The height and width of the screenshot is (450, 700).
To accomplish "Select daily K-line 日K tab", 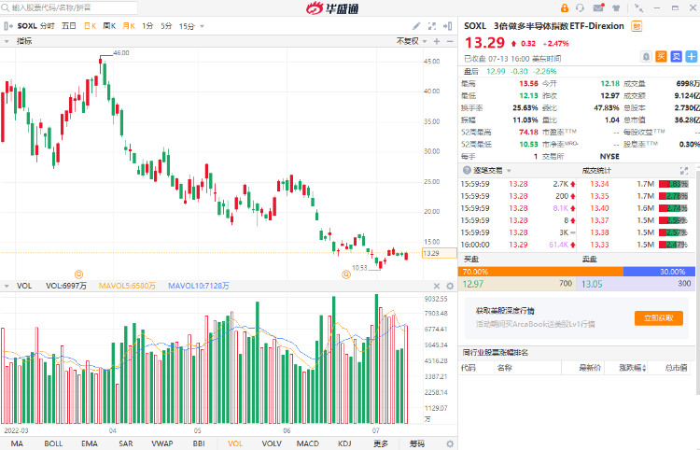I will 90,26.
